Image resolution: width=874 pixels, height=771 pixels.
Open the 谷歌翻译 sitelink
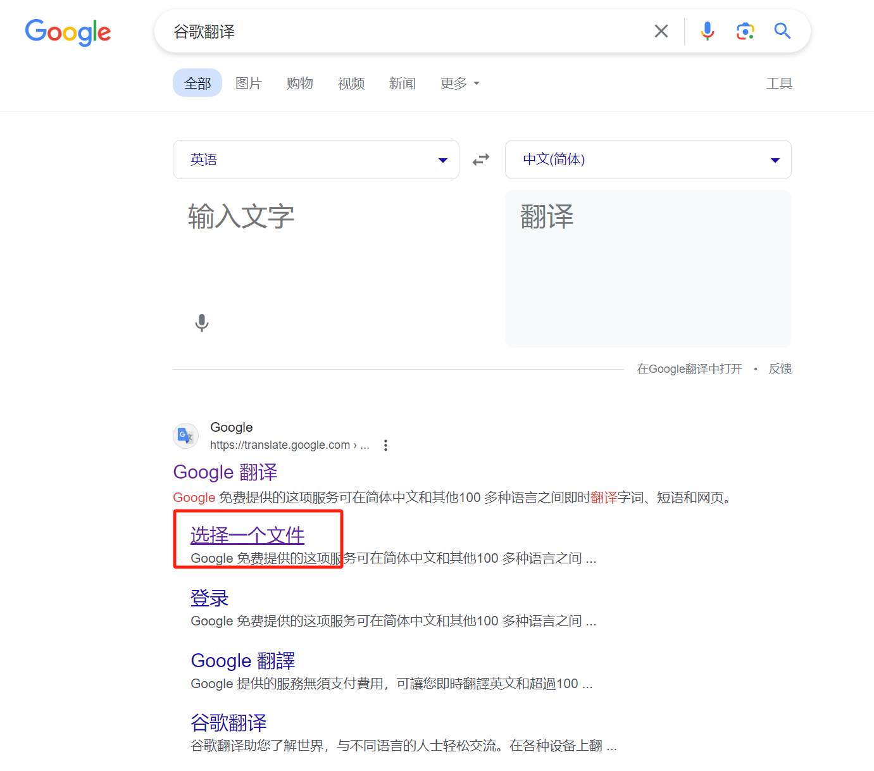[228, 723]
